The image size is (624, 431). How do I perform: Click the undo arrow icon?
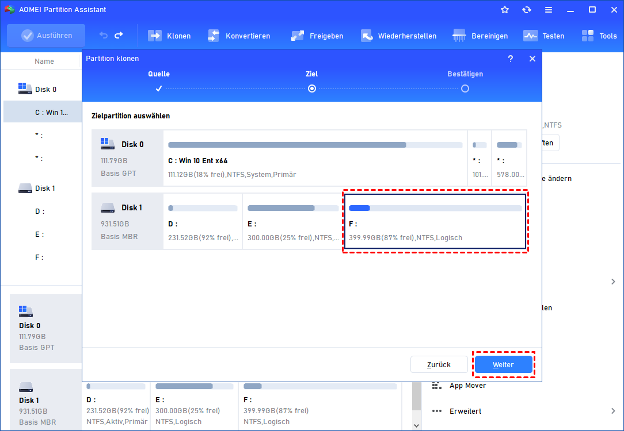coord(104,36)
